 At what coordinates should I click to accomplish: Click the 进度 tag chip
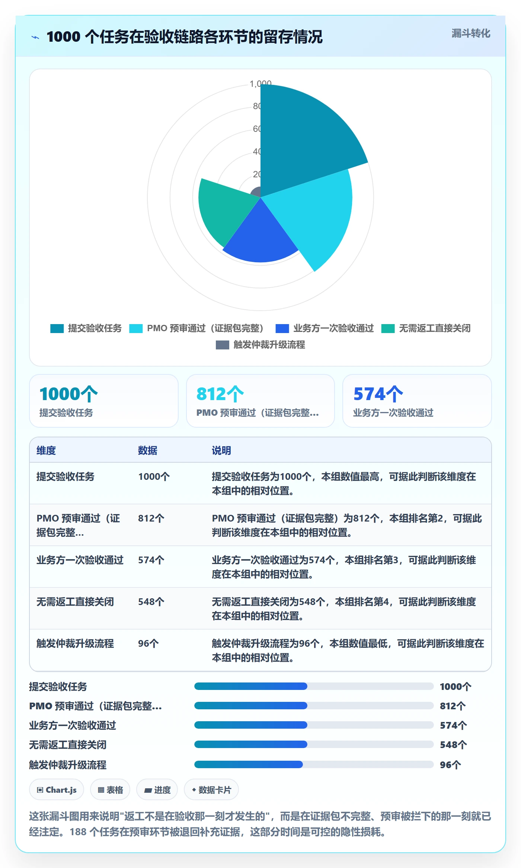pos(157,789)
